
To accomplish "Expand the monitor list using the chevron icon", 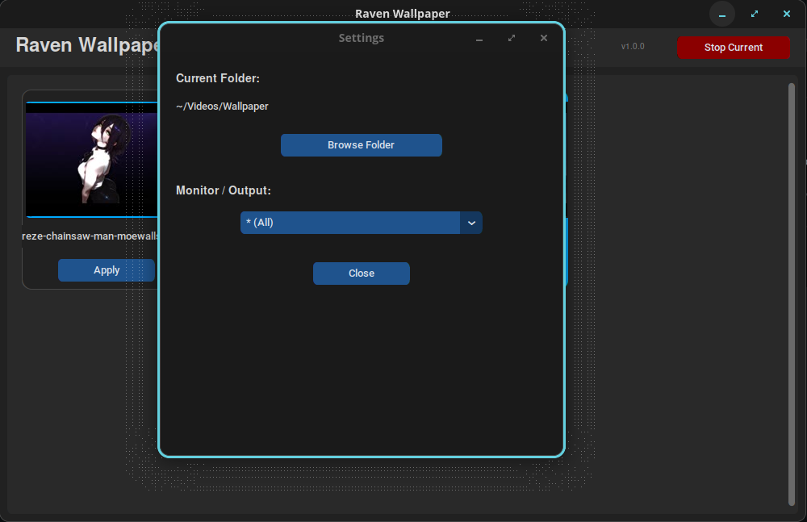I will coord(471,222).
